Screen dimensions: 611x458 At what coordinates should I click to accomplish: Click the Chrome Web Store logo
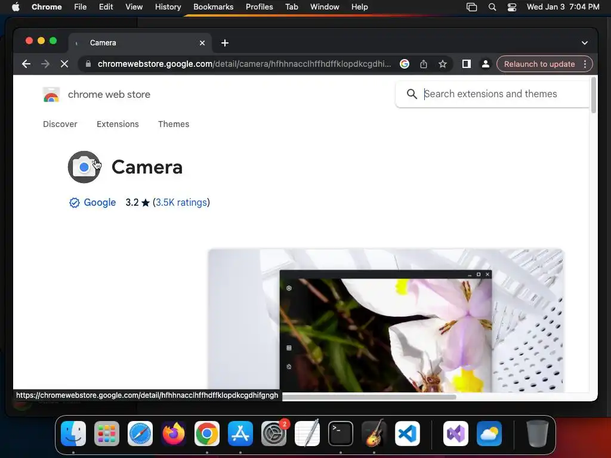[x=51, y=95]
